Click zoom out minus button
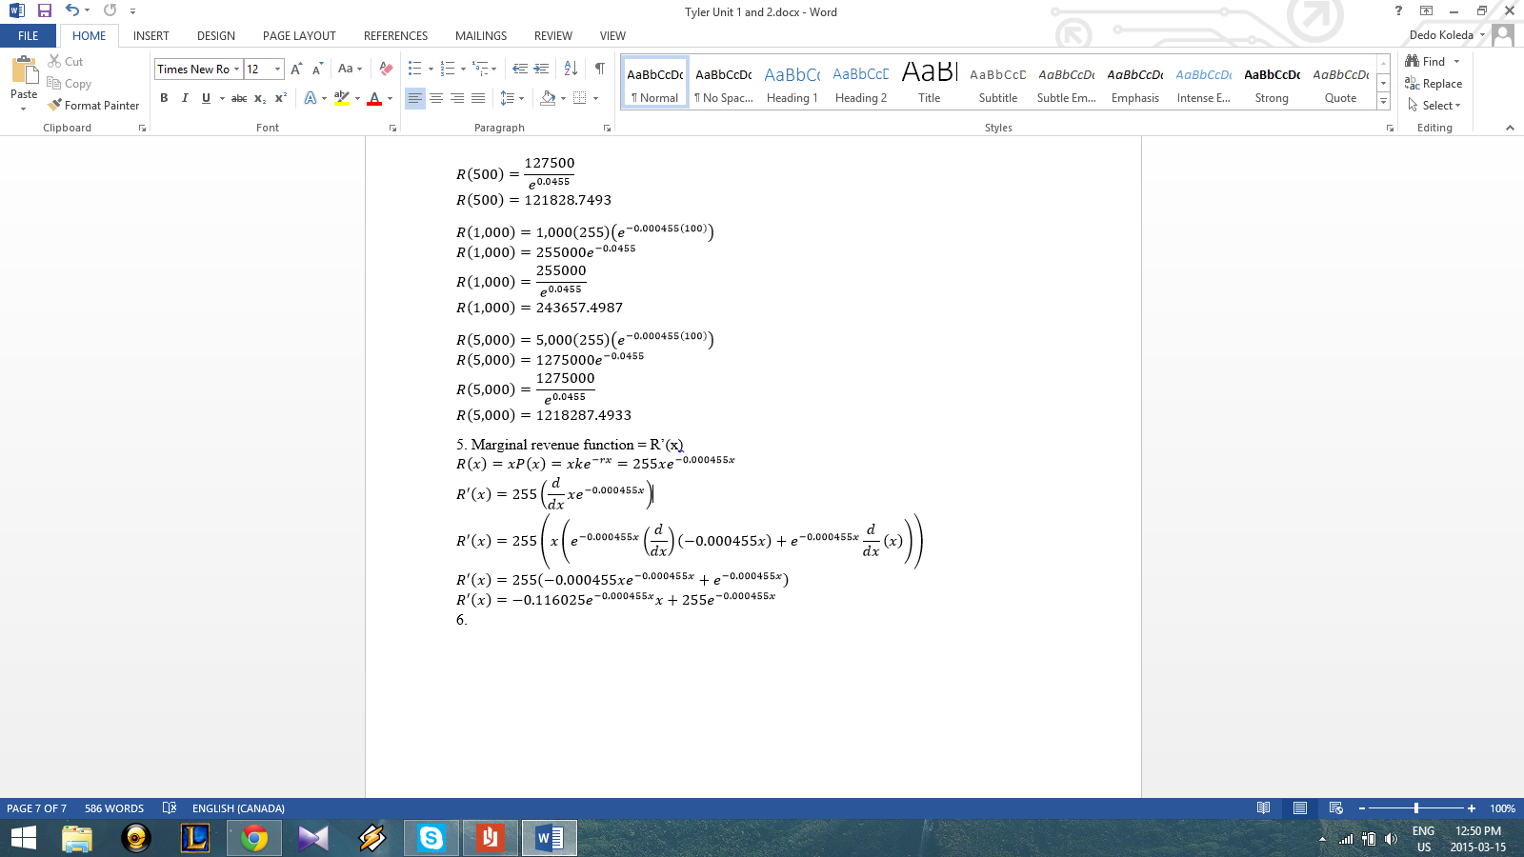 [1361, 808]
